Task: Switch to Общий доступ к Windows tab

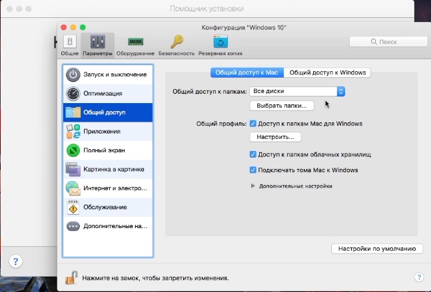Action: [x=328, y=73]
